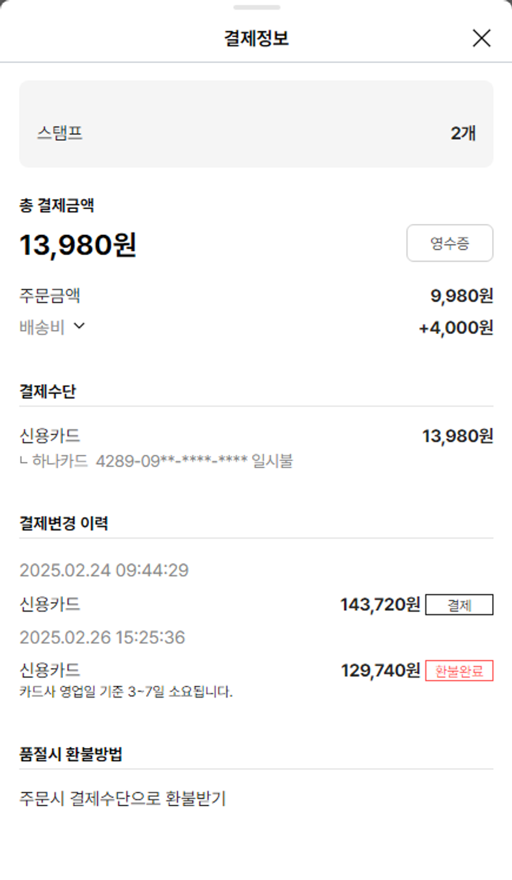Tap the drag handle atop the sheet

pyautogui.click(x=256, y=8)
